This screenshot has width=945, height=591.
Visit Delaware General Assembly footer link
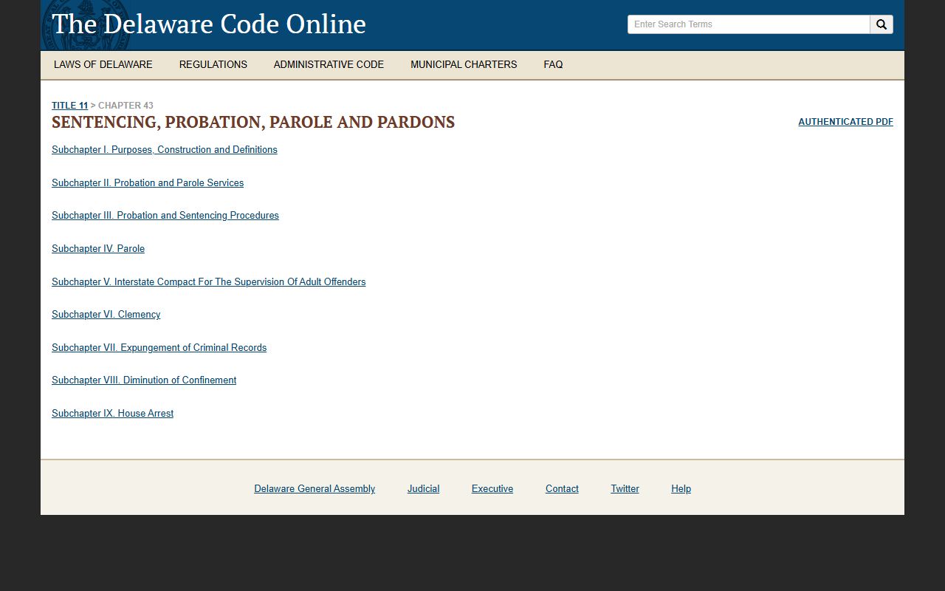point(315,489)
